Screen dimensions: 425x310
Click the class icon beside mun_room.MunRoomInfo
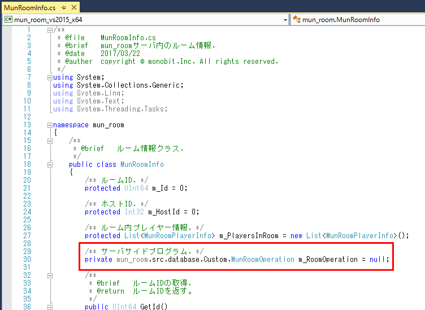pyautogui.click(x=297, y=20)
